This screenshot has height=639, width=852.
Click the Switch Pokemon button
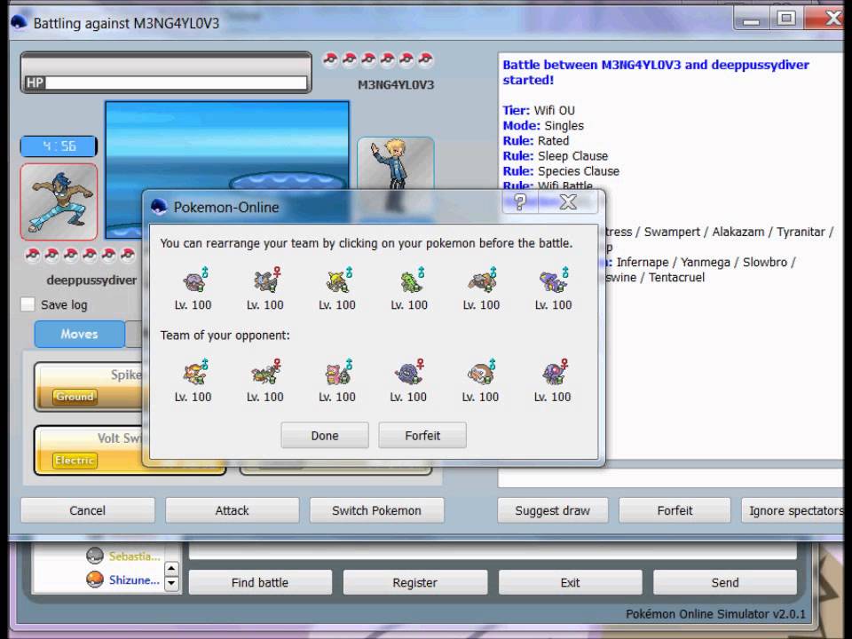pyautogui.click(x=376, y=510)
